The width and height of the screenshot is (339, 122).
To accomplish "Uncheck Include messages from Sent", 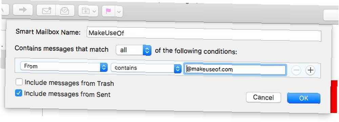I will 19,93.
